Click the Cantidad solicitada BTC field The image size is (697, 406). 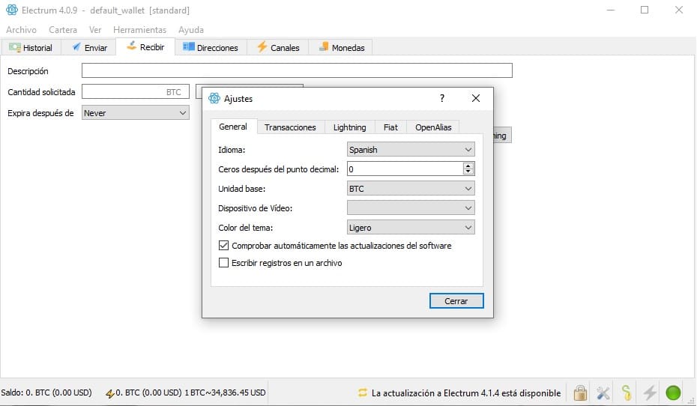pos(136,91)
